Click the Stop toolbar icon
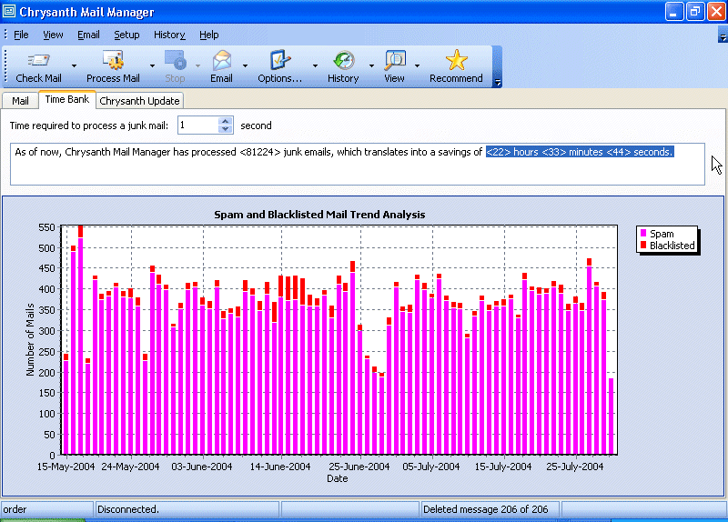The width and height of the screenshot is (728, 522). (x=175, y=61)
